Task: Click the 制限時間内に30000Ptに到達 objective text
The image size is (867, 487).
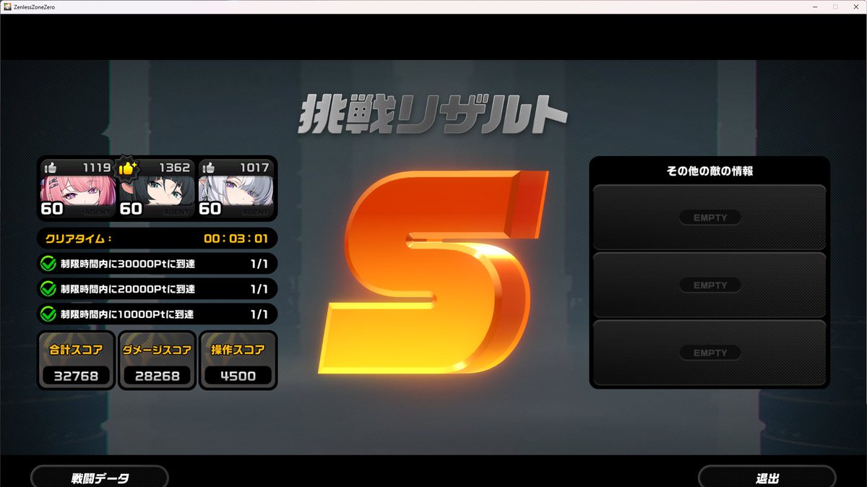Action: (x=127, y=264)
